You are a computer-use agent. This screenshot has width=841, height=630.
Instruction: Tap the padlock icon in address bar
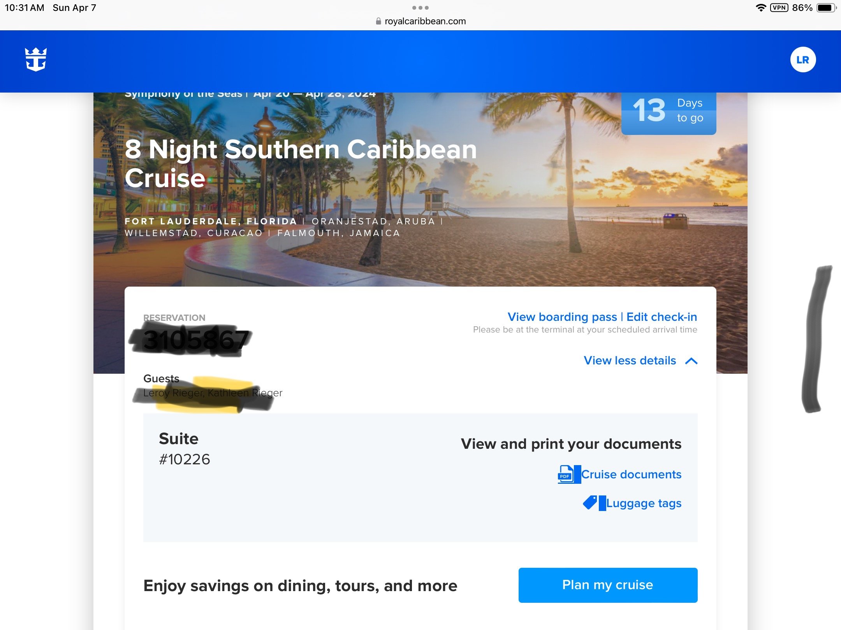378,21
